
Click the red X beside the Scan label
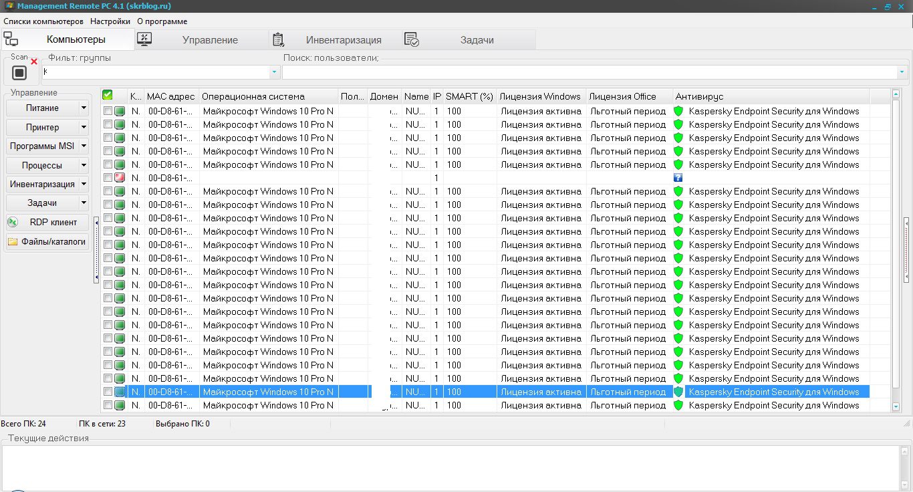pos(34,61)
